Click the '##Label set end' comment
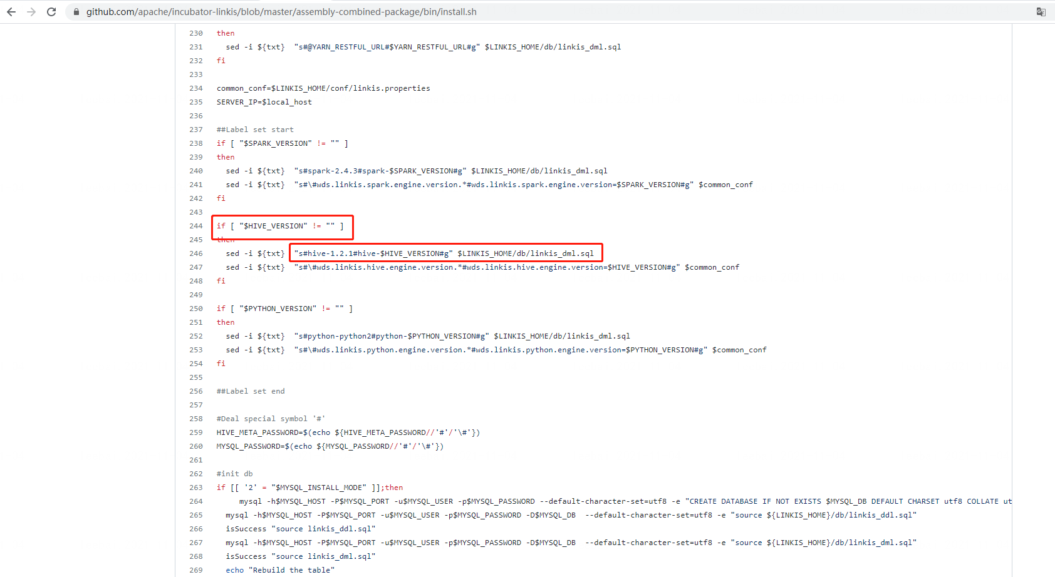Image resolution: width=1055 pixels, height=577 pixels. pos(251,391)
